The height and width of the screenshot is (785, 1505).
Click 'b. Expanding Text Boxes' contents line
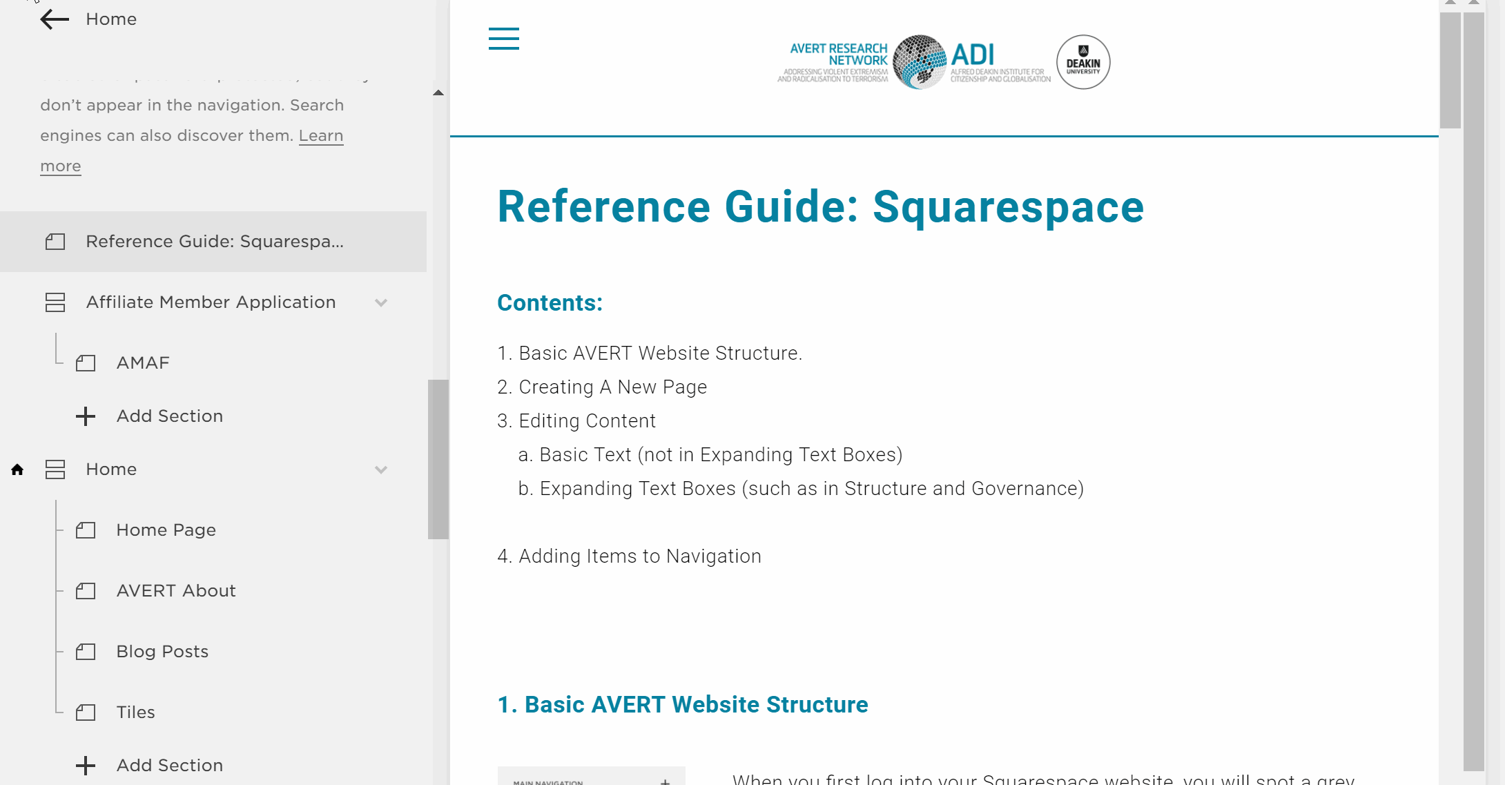(x=801, y=489)
